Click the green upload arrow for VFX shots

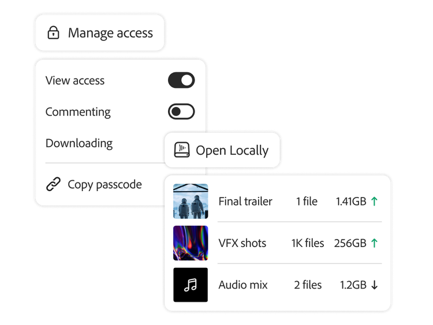tap(374, 243)
